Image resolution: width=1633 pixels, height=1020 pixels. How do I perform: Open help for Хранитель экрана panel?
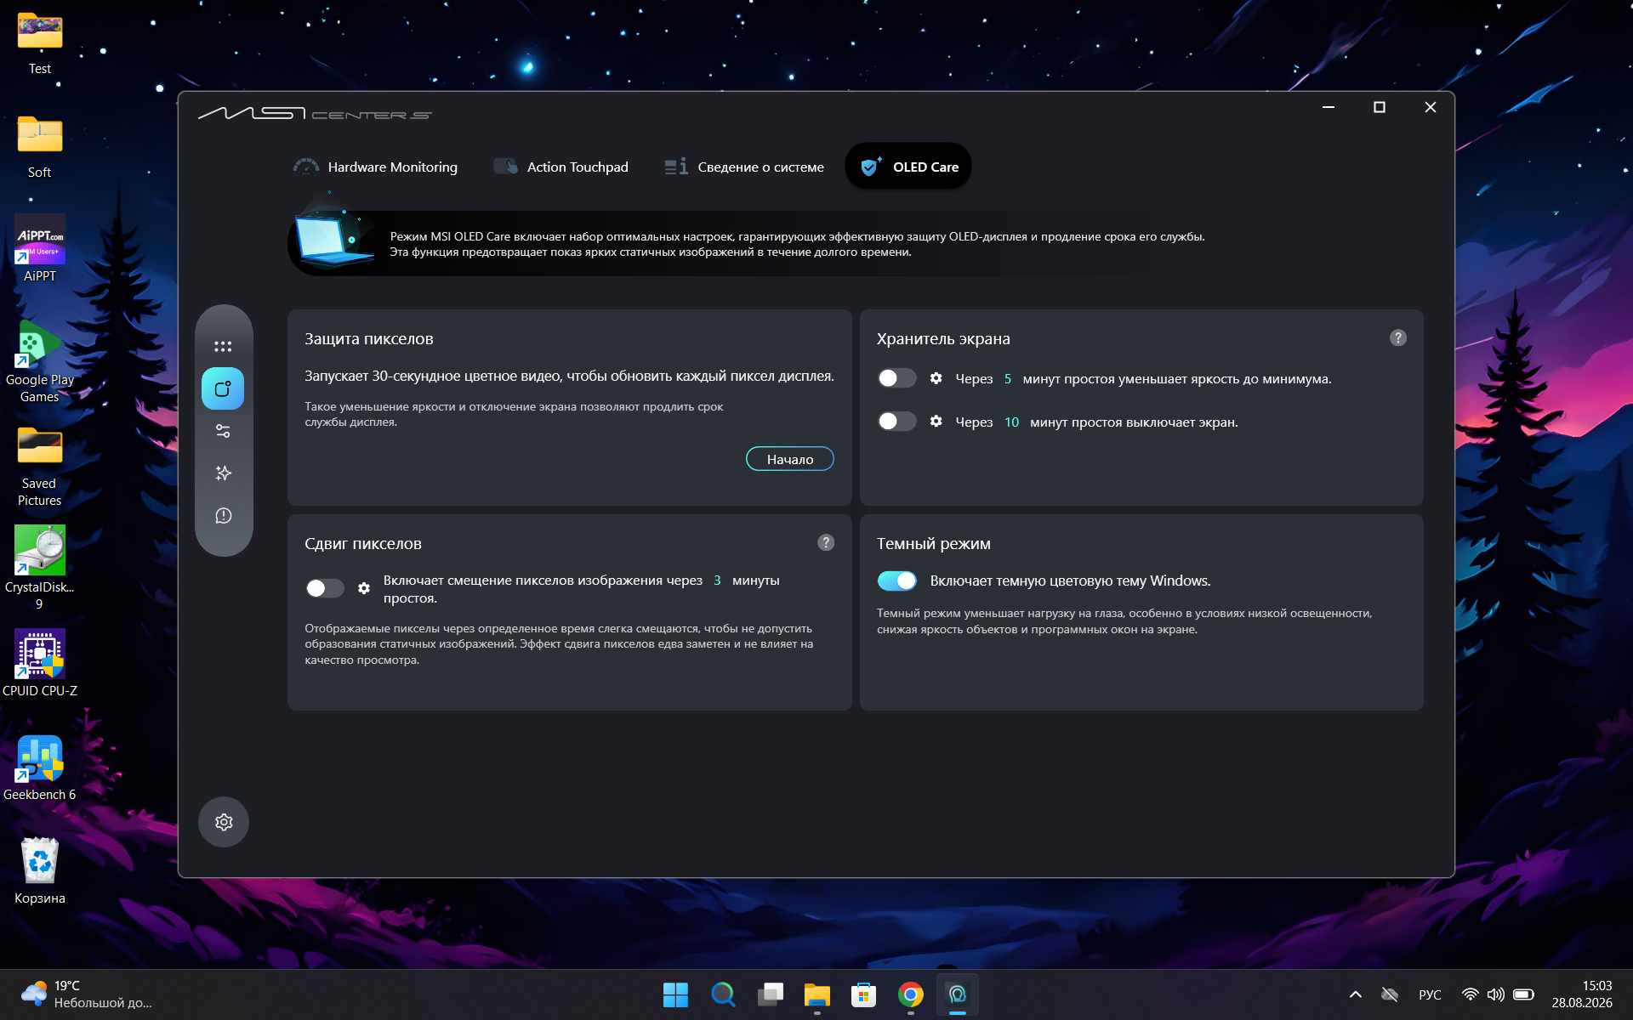point(1397,338)
